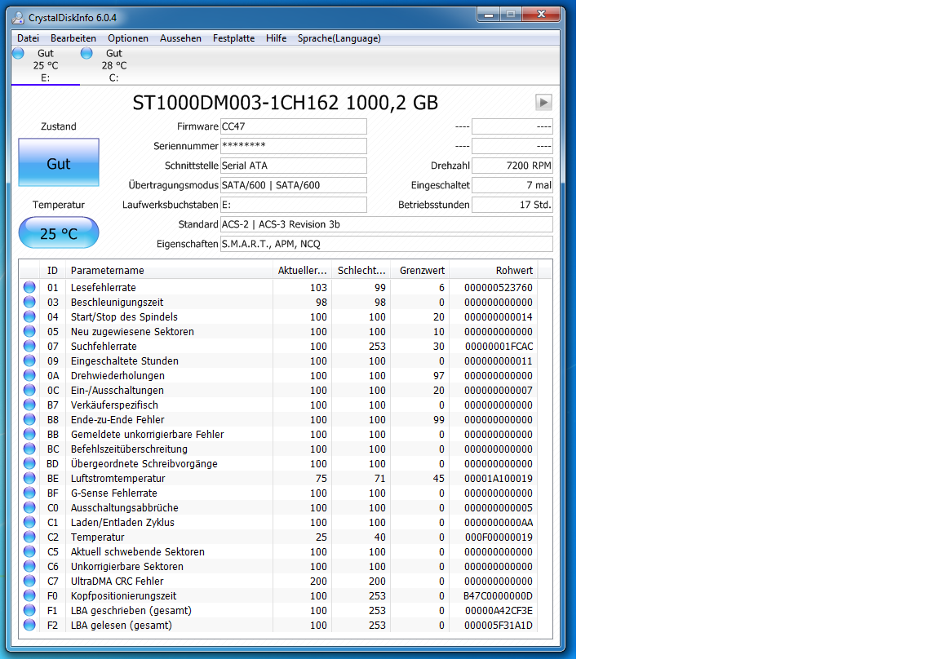940x659 pixels.
Task: Click status icon for Laden/Entladen Zyklus row
Action: point(29,522)
